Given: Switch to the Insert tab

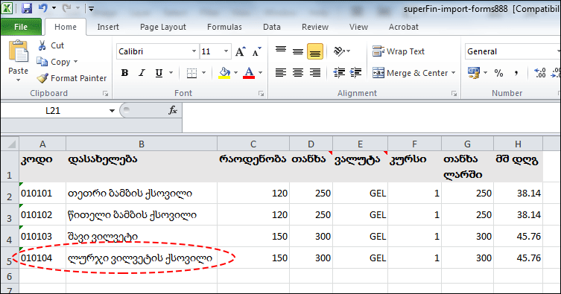Looking at the screenshot, I should point(108,27).
